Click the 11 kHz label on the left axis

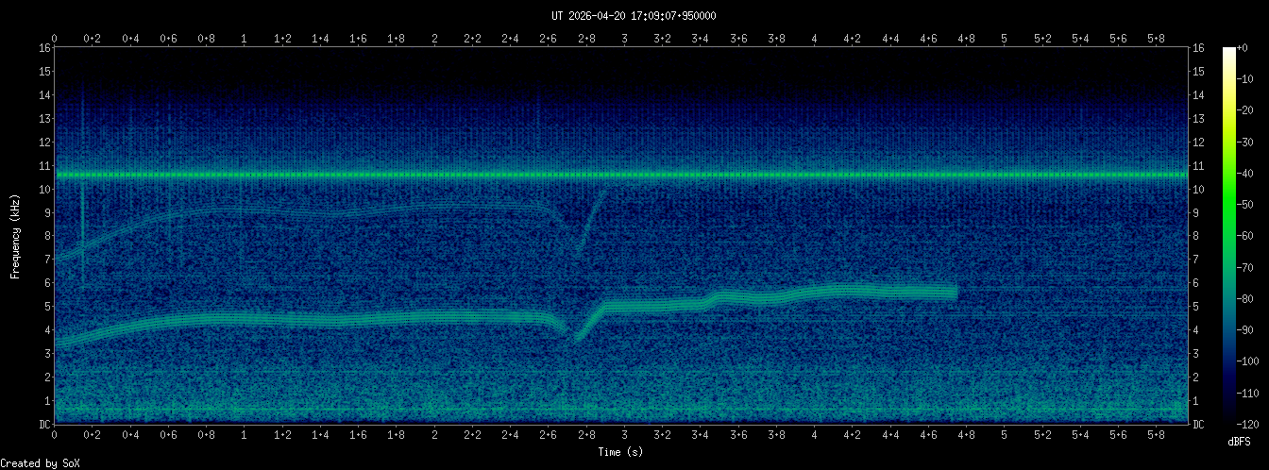(x=44, y=165)
